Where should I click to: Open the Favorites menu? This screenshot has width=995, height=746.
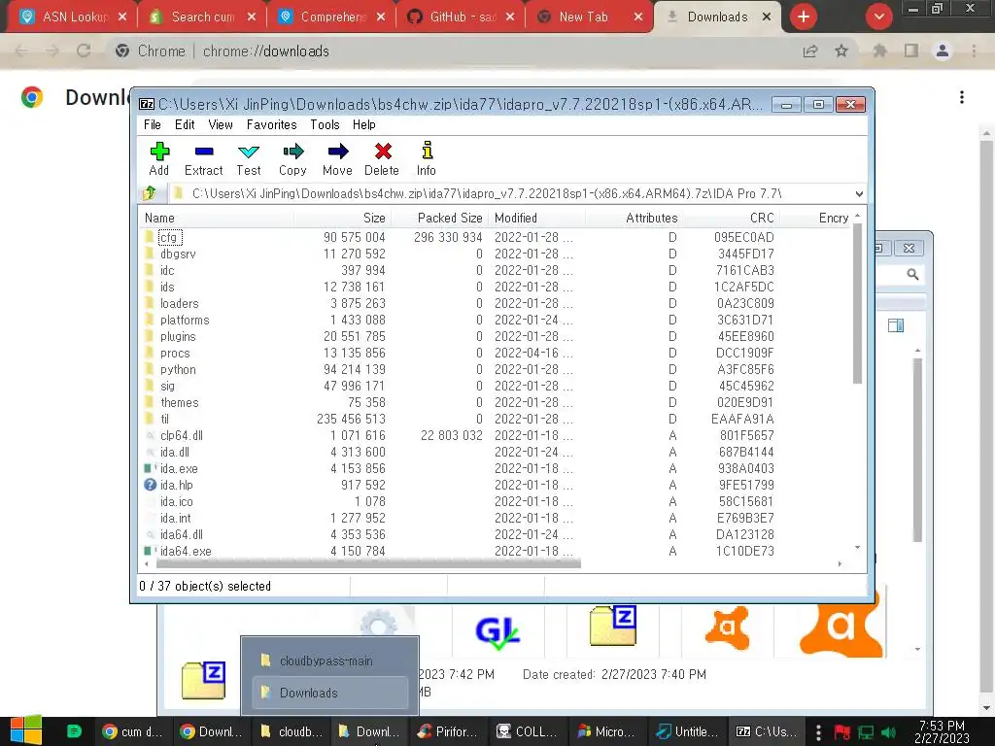coord(272,124)
